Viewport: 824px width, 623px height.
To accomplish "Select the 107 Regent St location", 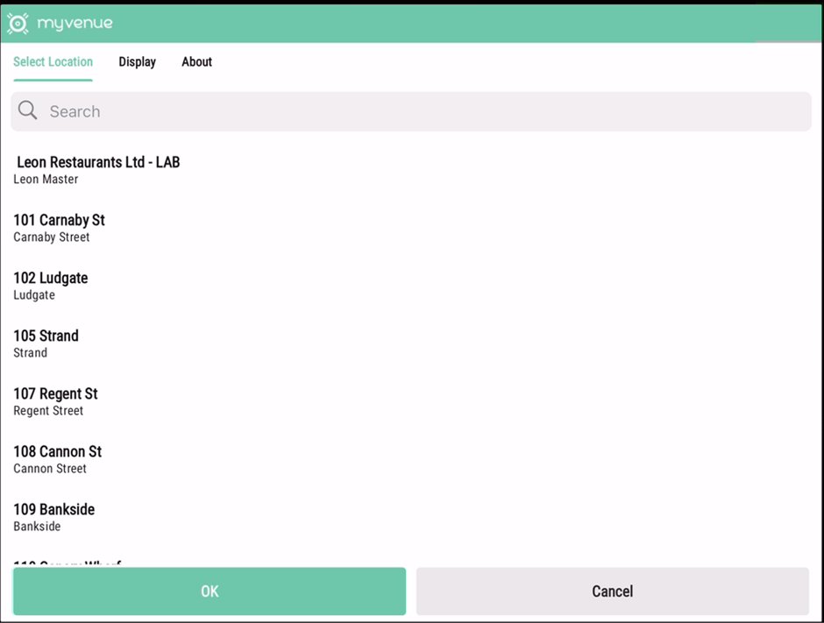I will pos(55,393).
